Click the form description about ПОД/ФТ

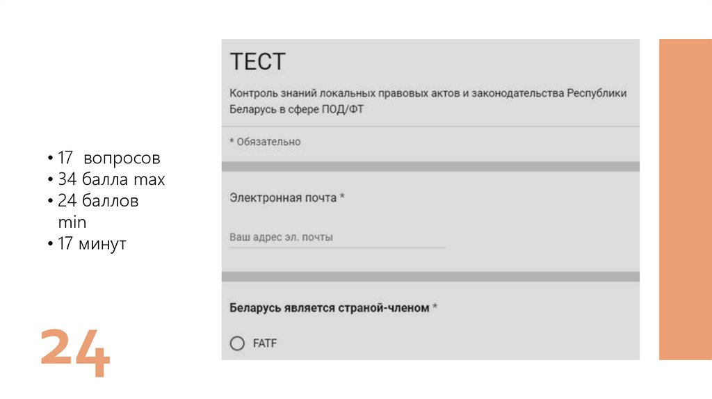[428, 101]
